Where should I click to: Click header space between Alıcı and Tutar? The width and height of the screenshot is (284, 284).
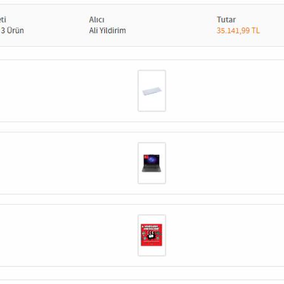click(170, 25)
